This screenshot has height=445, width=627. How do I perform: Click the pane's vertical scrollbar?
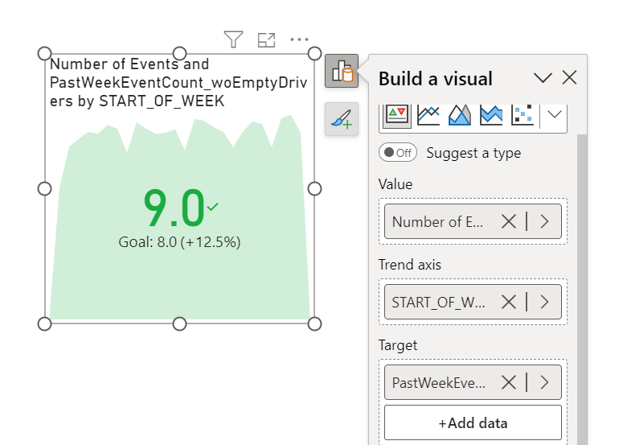(582, 289)
